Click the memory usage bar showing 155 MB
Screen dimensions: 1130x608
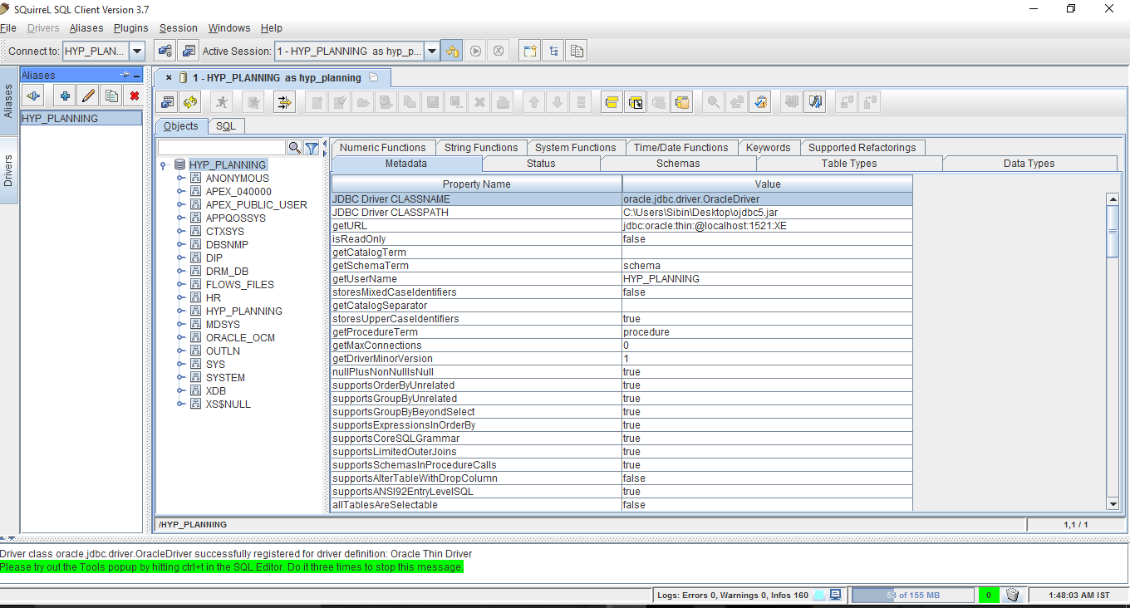click(x=912, y=595)
